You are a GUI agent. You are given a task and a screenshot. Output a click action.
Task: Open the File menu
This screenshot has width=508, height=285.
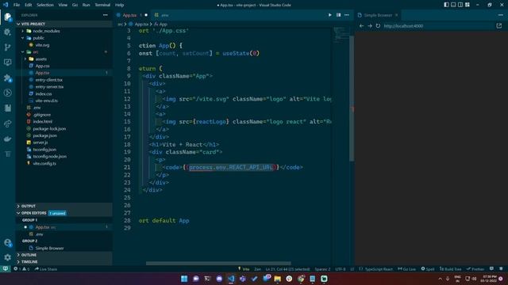pos(17,5)
